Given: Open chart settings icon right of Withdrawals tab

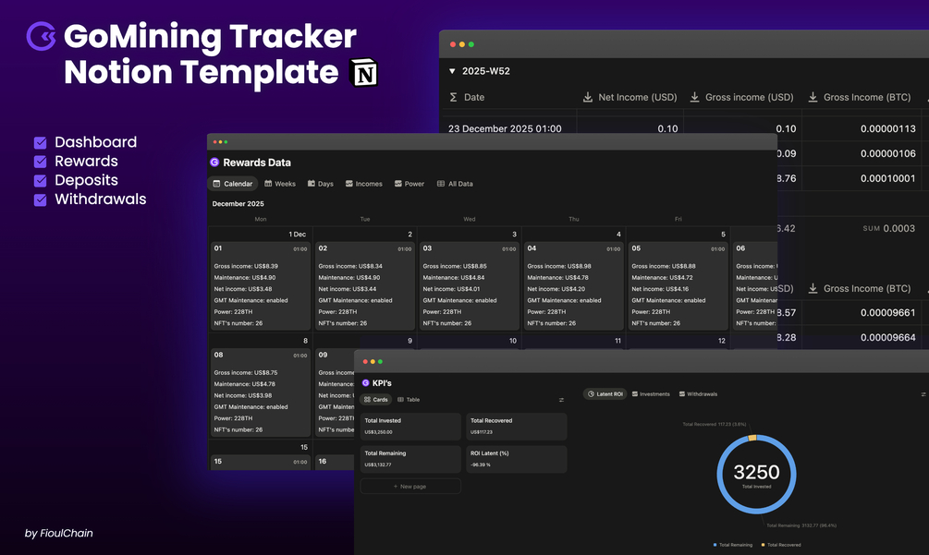Looking at the screenshot, I should pos(923,394).
